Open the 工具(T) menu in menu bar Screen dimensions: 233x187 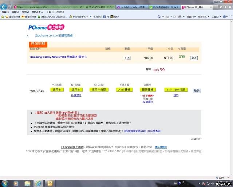point(50,12)
